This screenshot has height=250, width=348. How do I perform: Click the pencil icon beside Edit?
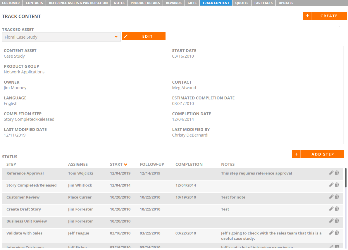point(126,36)
